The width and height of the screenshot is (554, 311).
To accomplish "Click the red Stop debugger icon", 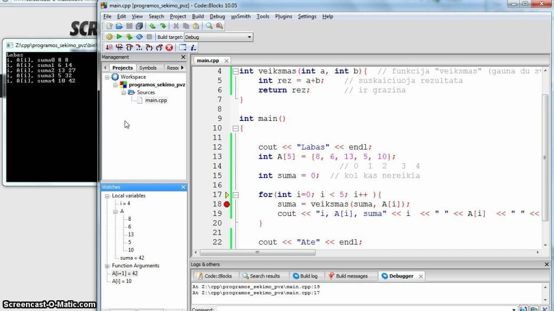I will pos(169,48).
